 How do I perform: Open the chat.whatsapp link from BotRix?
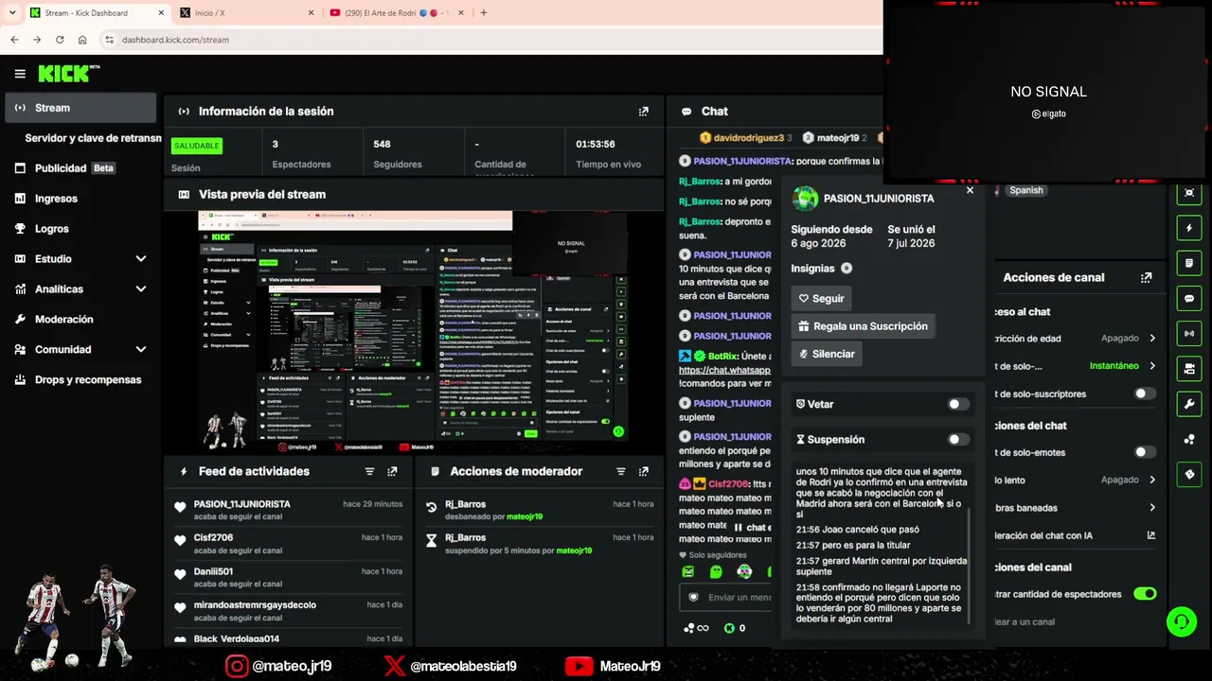coord(724,370)
